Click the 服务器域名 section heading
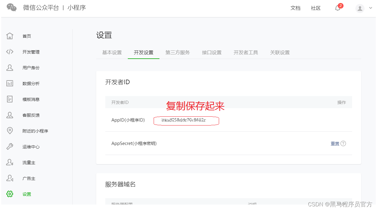Viewport: 377px width, 210px height. (x=120, y=184)
